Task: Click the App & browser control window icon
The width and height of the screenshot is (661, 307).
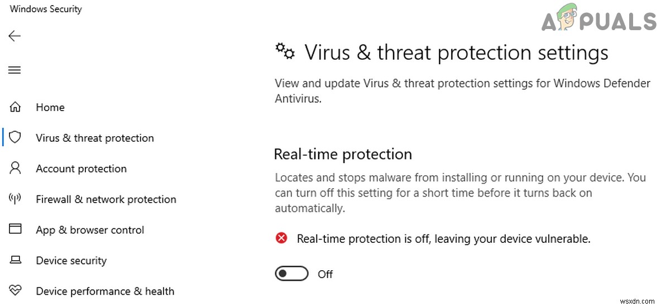Action: coord(16,229)
